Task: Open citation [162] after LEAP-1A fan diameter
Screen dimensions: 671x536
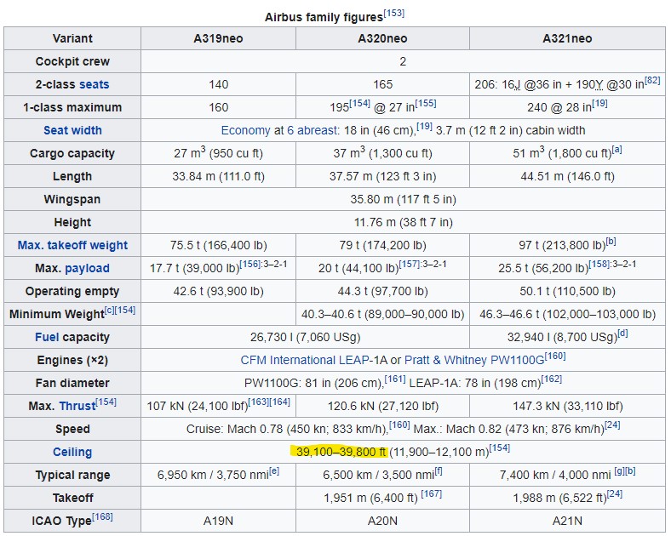Action: click(x=552, y=379)
